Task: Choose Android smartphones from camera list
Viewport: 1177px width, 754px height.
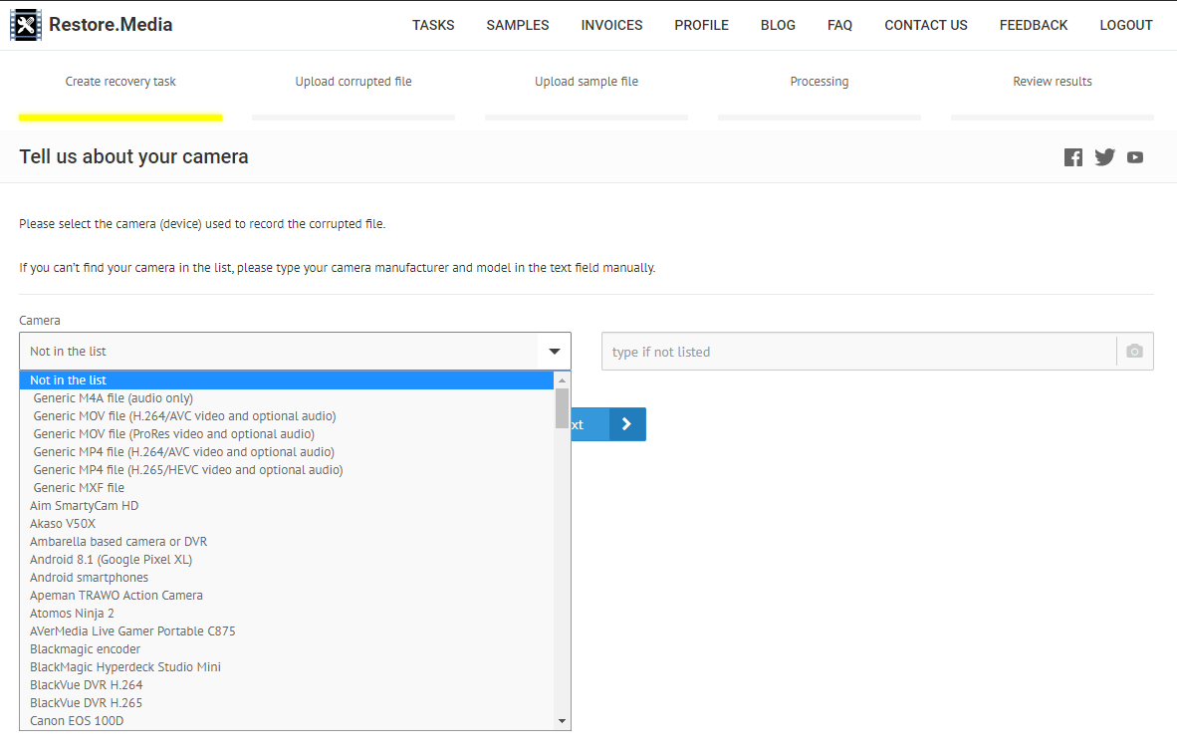Action: [89, 578]
